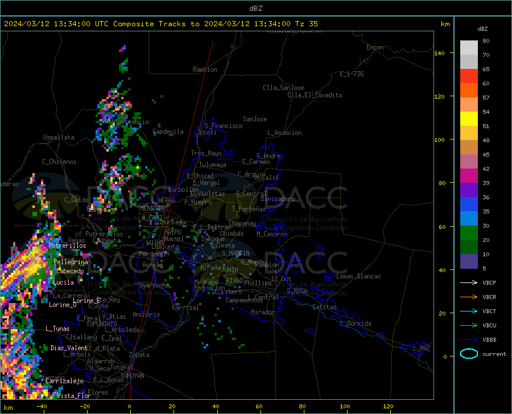Click the Encon label at top right
512x414 pixels.
point(375,47)
